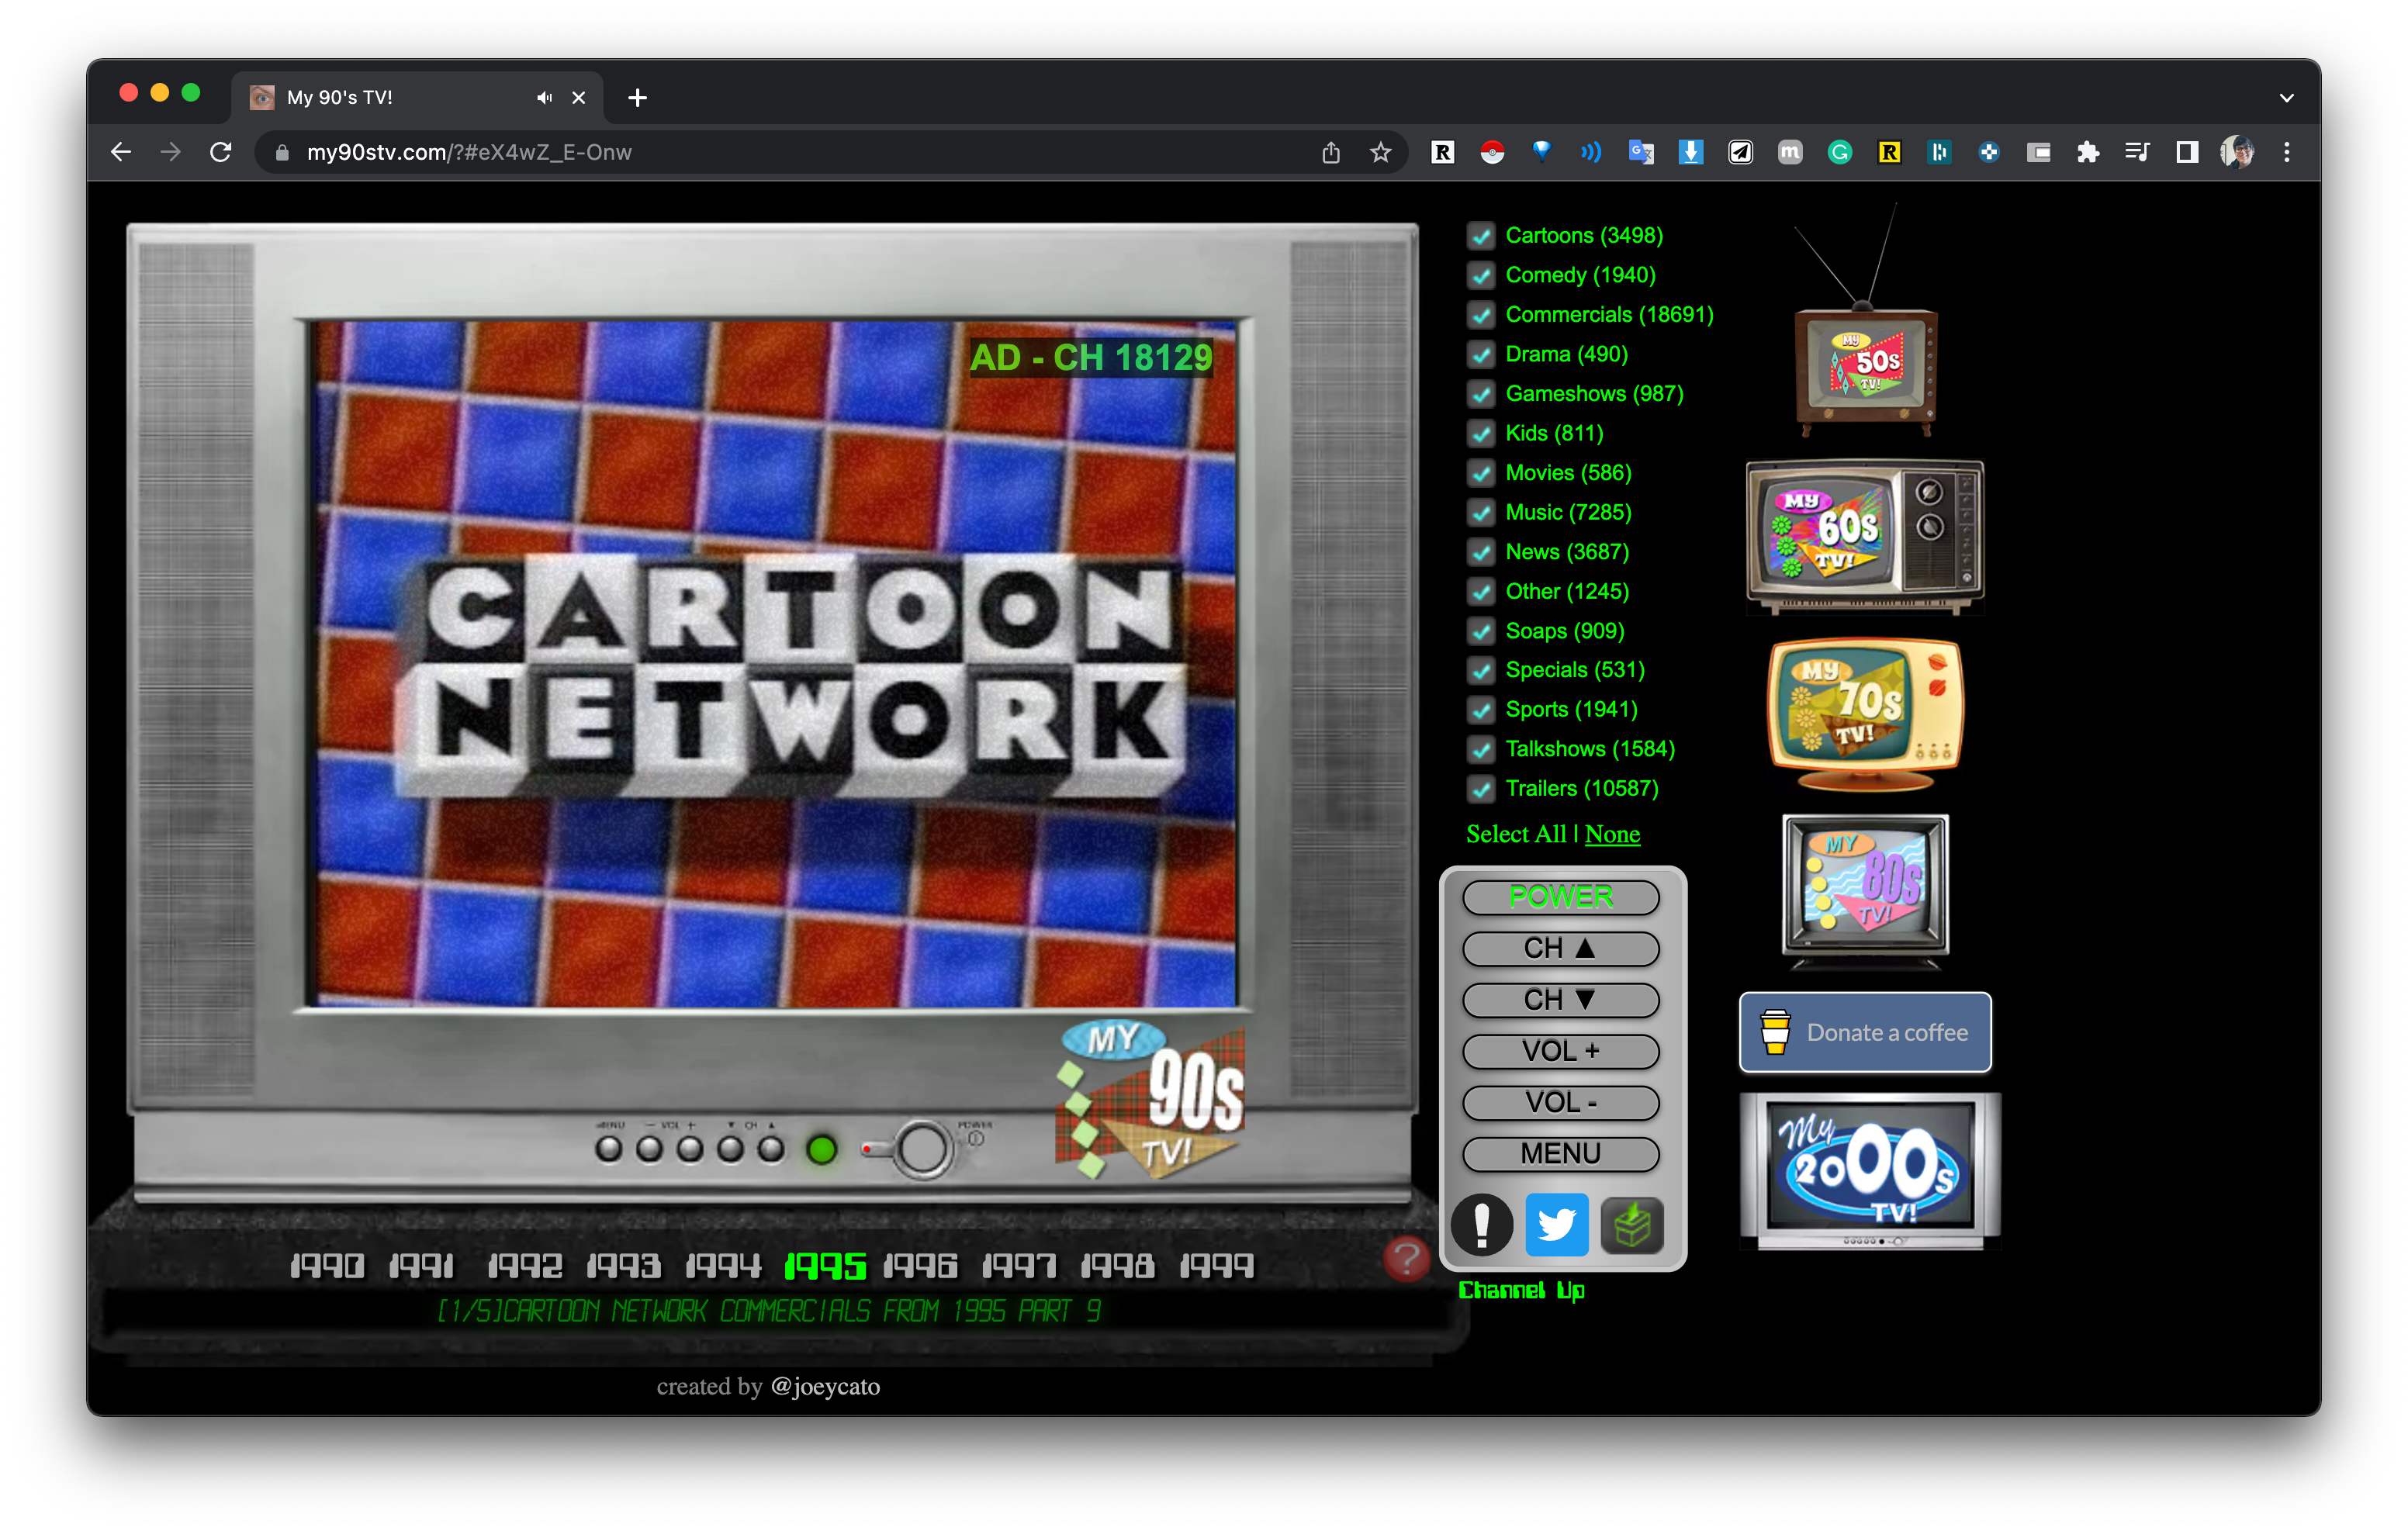Open the My 70s TV thumbnail
This screenshot has width=2408, height=1531.
[1865, 714]
